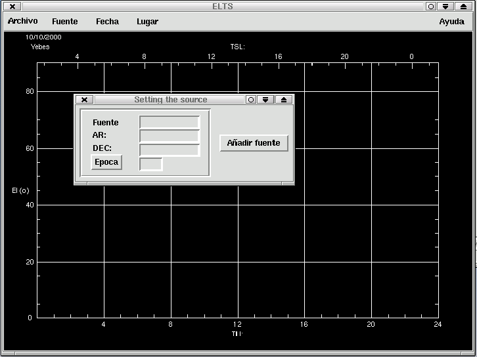Click the eject-style icon in ELTS titlebar
This screenshot has width=477, height=357.
463,7
